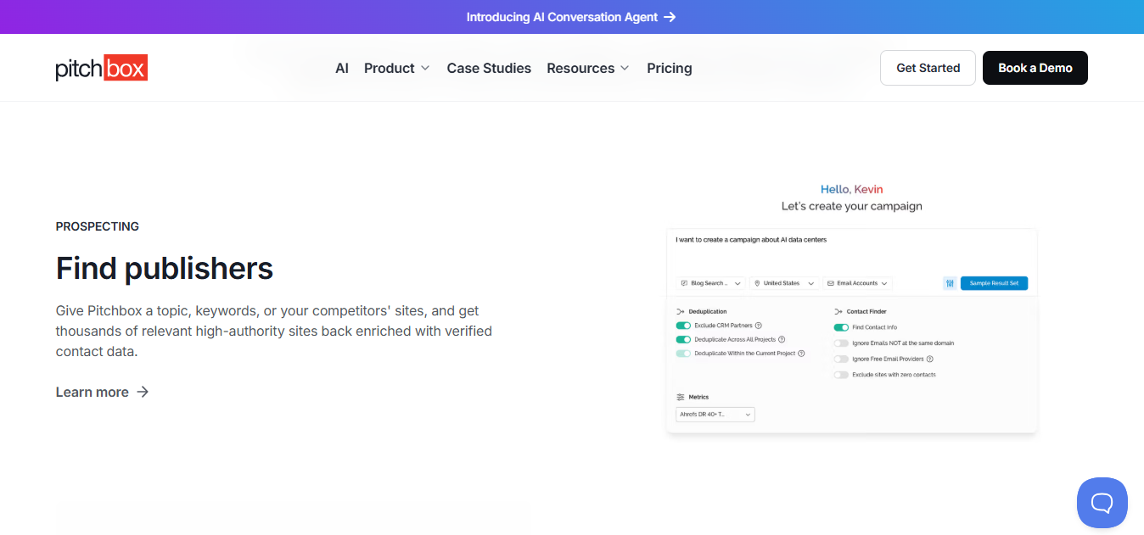This screenshot has width=1144, height=535.
Task: Click help icon beside Deduplicate Across All Projects
Action: [782, 339]
